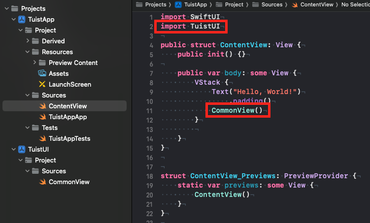Open the Sources breadcrumb menu
The width and height of the screenshot is (370, 223).
point(272,4)
